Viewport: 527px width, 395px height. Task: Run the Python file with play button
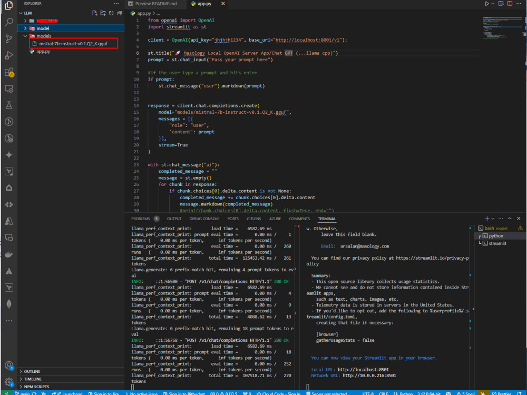[x=486, y=3]
